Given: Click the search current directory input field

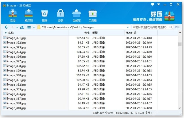Looking at the screenshot, I should (149, 27).
